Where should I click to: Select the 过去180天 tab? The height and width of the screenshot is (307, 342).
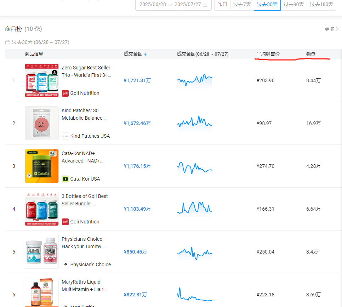[321, 5]
